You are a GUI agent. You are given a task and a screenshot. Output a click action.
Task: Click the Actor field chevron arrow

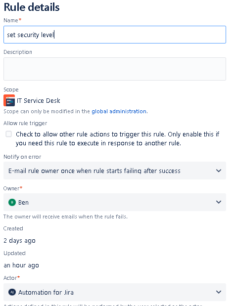(x=219, y=292)
